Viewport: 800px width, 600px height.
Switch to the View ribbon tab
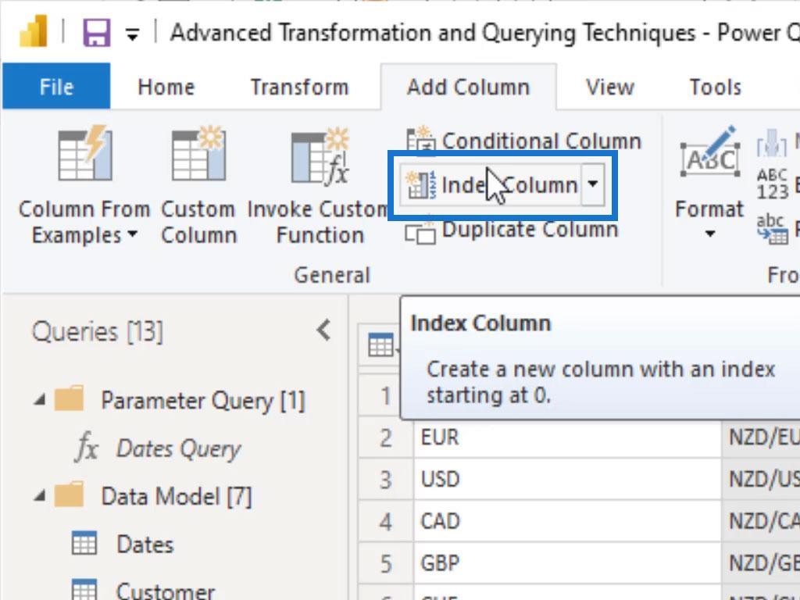610,87
